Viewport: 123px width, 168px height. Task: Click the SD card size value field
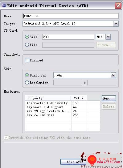pyautogui.click(x=68, y=37)
